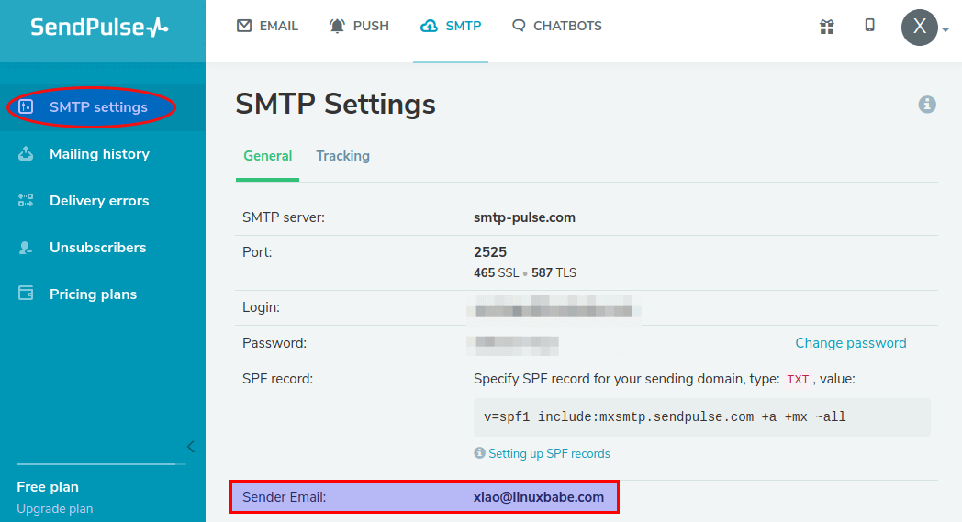Image resolution: width=962 pixels, height=522 pixels.
Task: Click the mobile phone icon in header
Action: (x=869, y=26)
